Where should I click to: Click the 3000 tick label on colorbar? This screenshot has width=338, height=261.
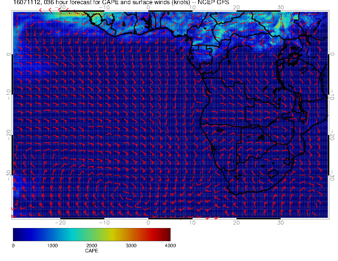pos(131,246)
